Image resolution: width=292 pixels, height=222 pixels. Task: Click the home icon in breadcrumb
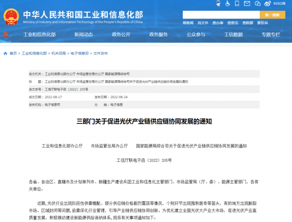pos(5,53)
